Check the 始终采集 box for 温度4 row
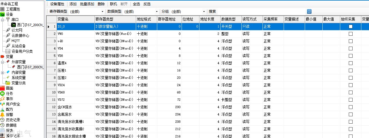 coord(351,63)
